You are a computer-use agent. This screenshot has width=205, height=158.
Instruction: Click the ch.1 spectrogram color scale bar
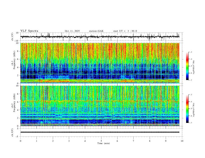pos(187,66)
